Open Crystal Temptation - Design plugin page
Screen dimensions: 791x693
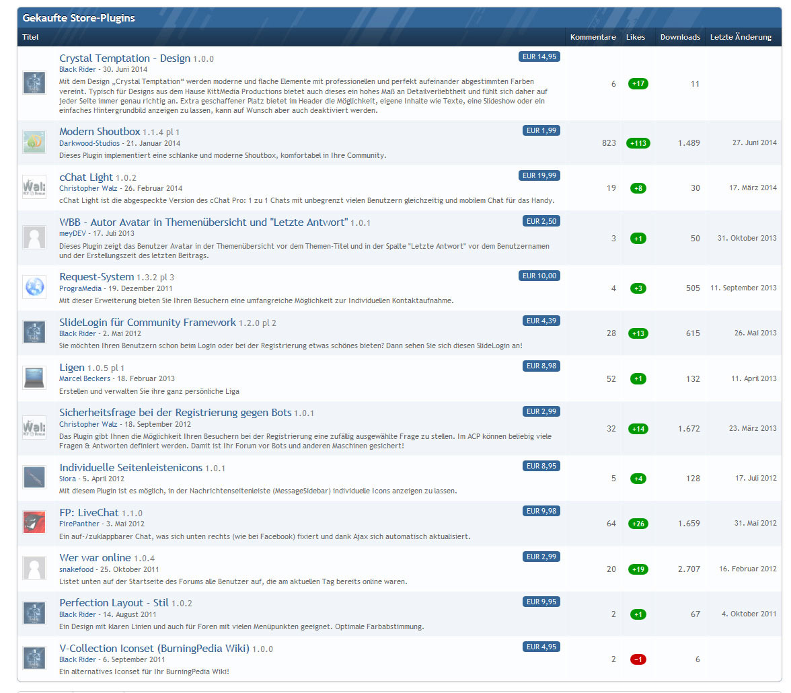point(124,58)
